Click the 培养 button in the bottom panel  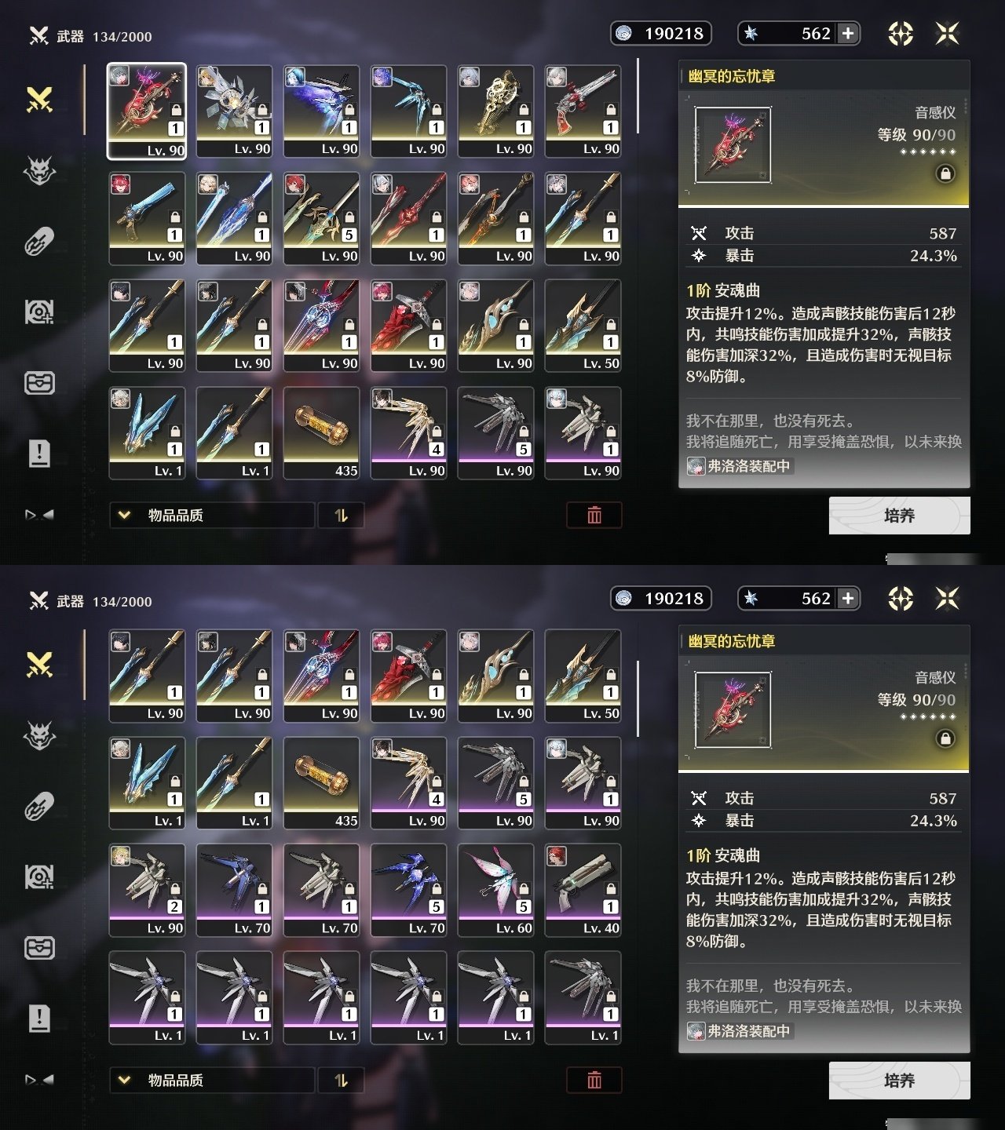[899, 1081]
